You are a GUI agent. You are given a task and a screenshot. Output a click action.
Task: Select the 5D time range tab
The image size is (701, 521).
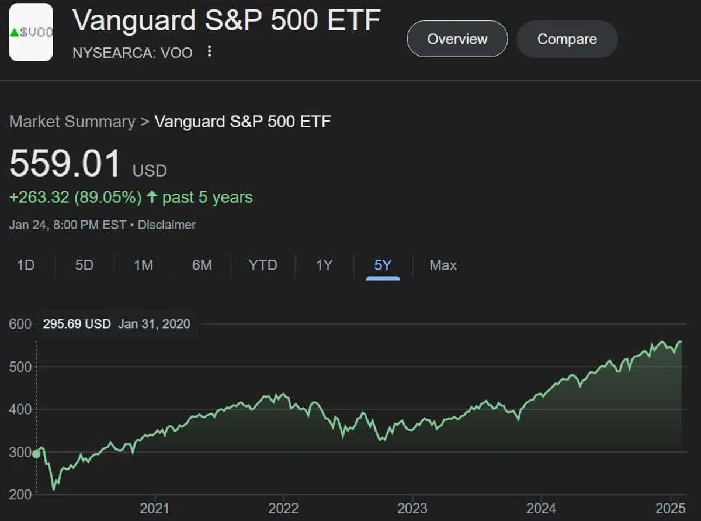point(84,265)
